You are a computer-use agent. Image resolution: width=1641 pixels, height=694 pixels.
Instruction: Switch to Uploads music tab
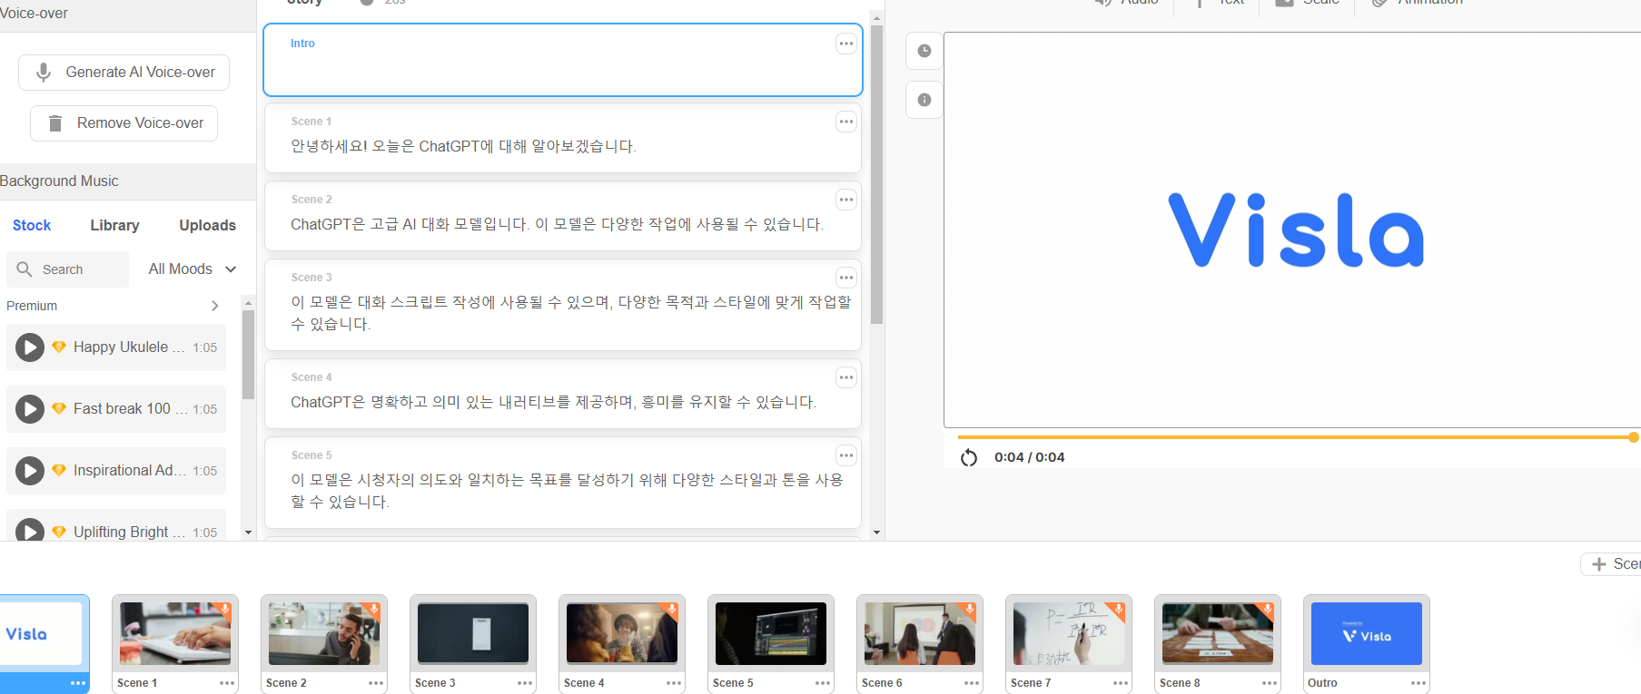point(207,225)
